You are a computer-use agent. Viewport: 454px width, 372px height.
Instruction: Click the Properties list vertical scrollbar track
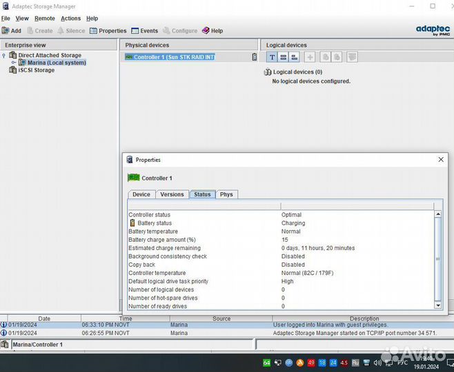click(x=438, y=259)
